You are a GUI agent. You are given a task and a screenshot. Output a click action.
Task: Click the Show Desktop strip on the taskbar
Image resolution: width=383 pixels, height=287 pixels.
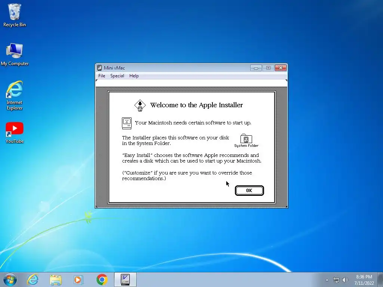pyautogui.click(x=380, y=280)
